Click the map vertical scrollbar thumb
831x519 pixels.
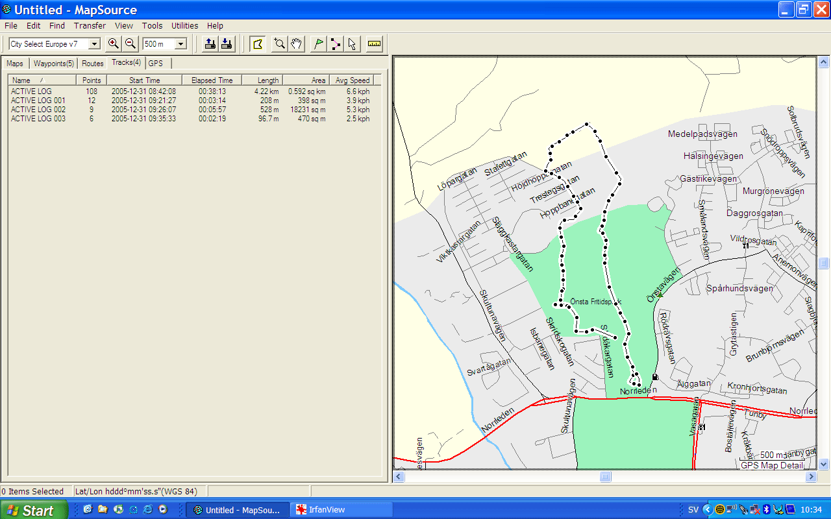[823, 263]
